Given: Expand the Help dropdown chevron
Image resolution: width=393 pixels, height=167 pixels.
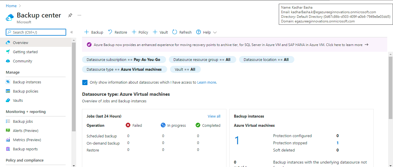Looking at the screenshot, I should pyautogui.click(x=215, y=32).
